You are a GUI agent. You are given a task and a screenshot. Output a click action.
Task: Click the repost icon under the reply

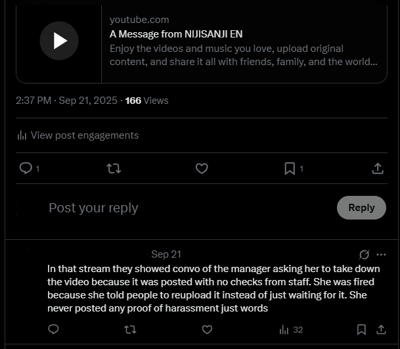coord(130,329)
